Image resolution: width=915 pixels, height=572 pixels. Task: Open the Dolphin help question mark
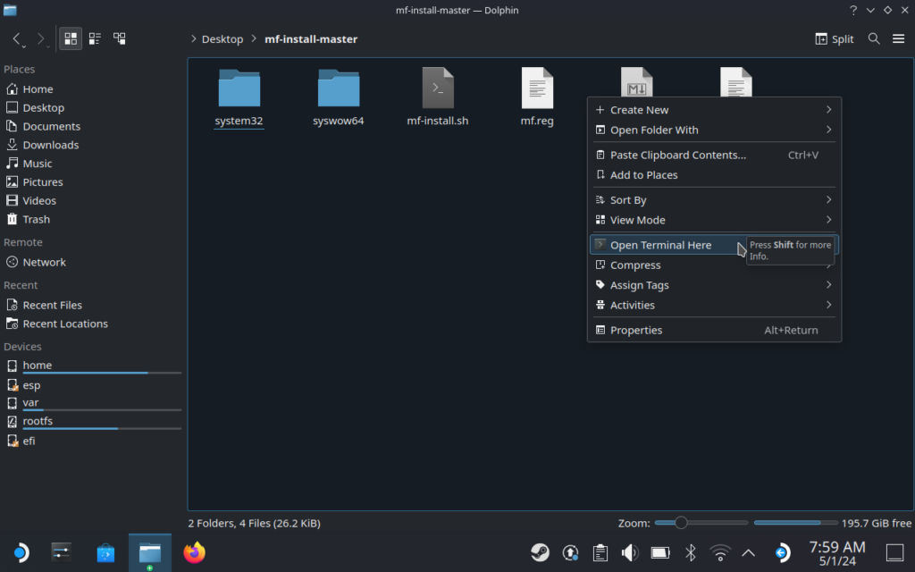point(853,10)
